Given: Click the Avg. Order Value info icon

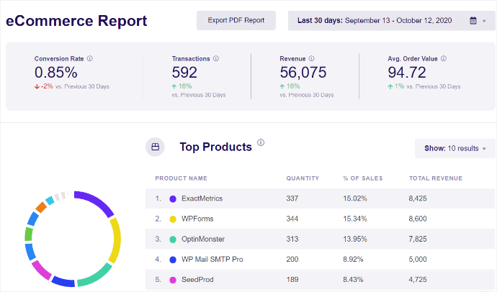Looking at the screenshot, I should click(x=443, y=58).
